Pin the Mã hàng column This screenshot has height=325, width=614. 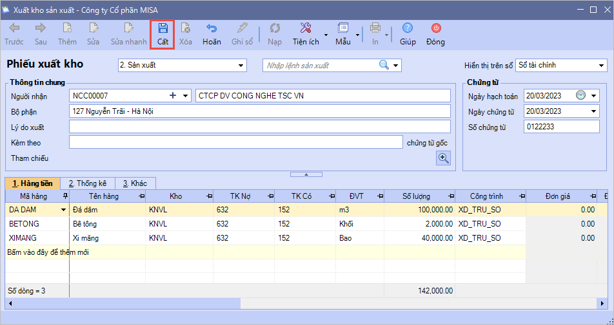click(64, 196)
